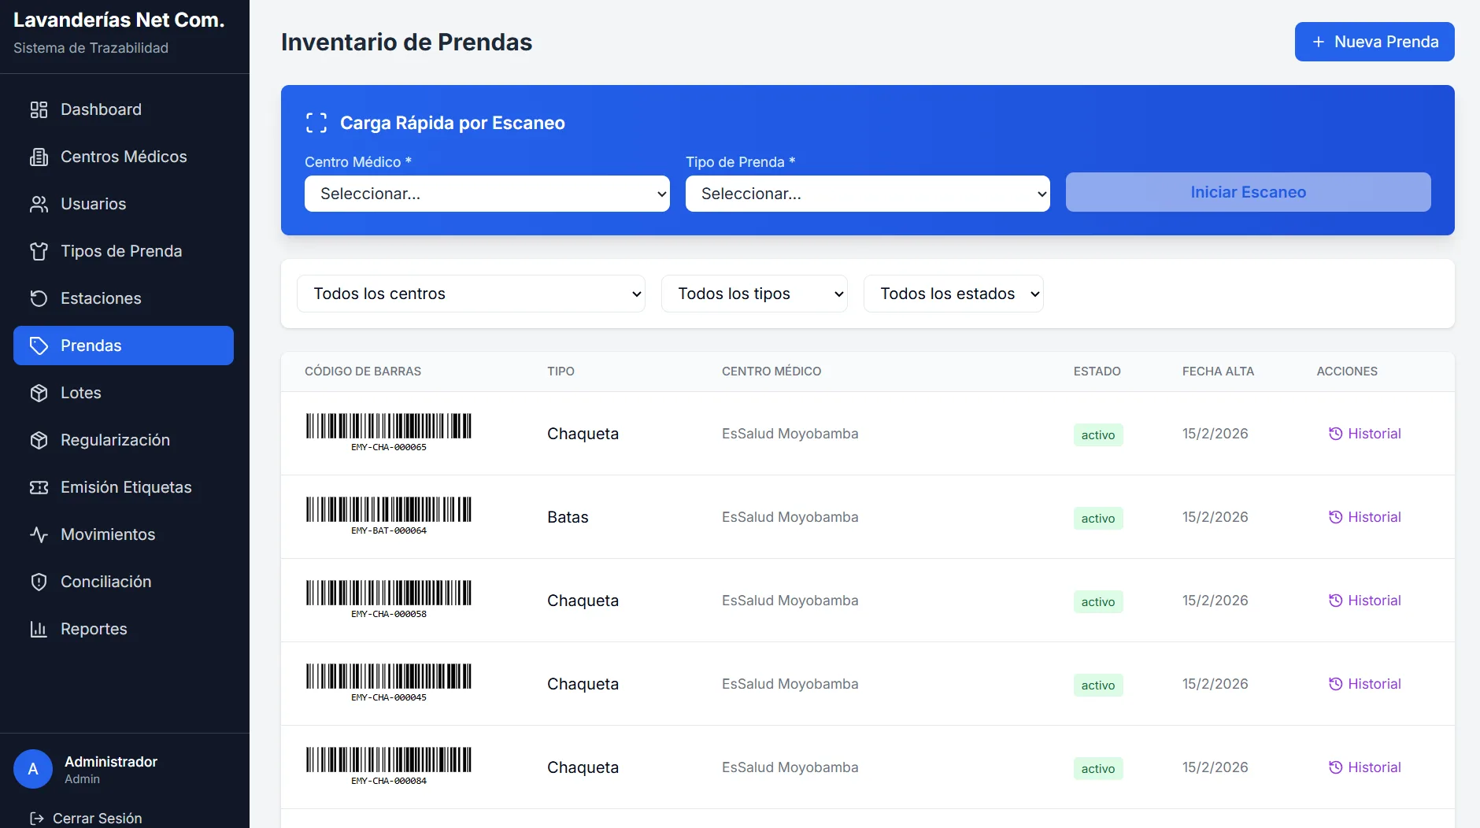1480x828 pixels.
Task: Click the Nueva Prenda button
Action: coord(1375,42)
